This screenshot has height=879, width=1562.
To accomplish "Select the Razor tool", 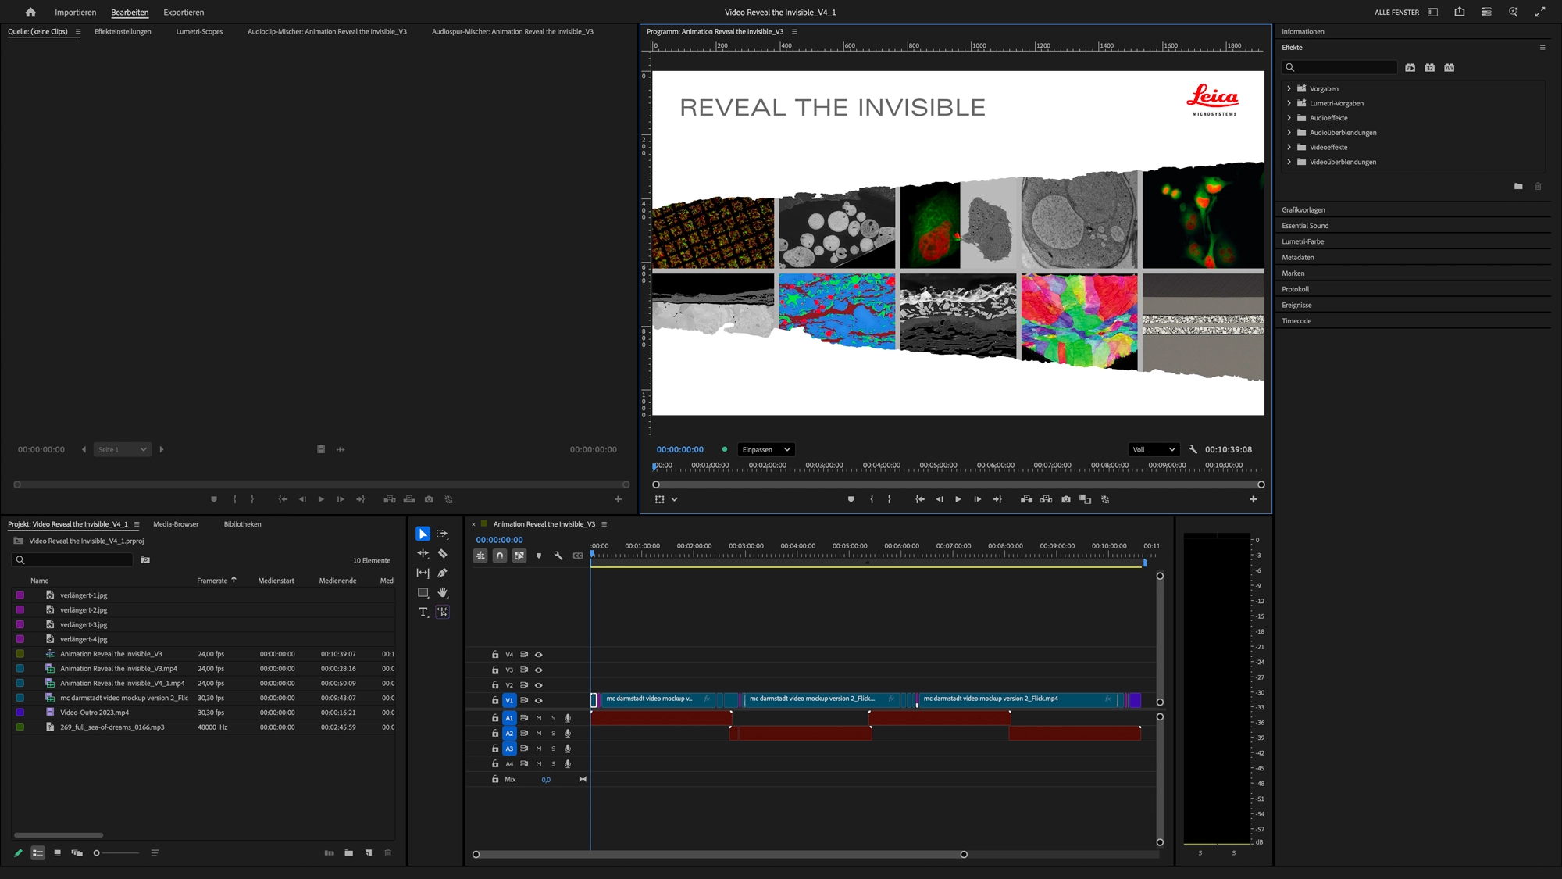I will (x=443, y=554).
